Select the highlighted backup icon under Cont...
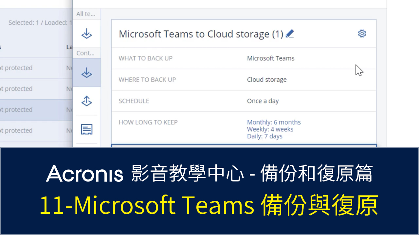The height and width of the screenshot is (235, 419). tap(86, 73)
